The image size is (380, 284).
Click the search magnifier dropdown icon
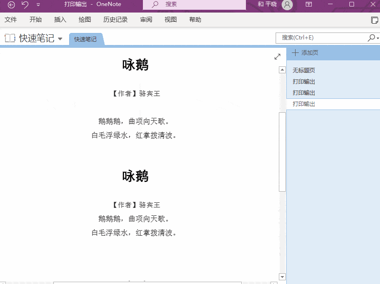pos(373,38)
